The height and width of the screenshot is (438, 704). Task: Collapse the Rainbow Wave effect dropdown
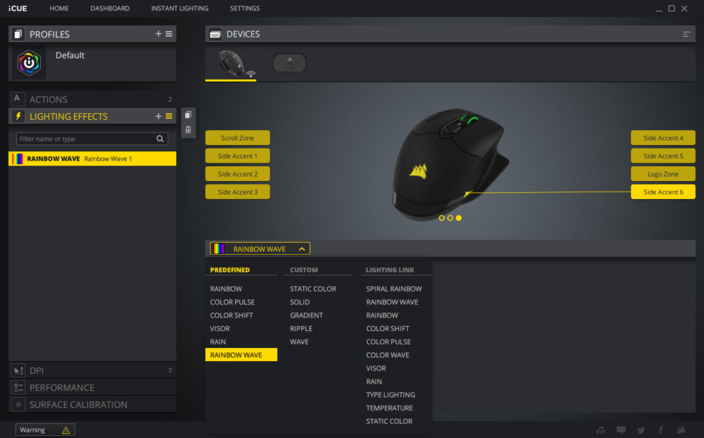click(x=302, y=249)
